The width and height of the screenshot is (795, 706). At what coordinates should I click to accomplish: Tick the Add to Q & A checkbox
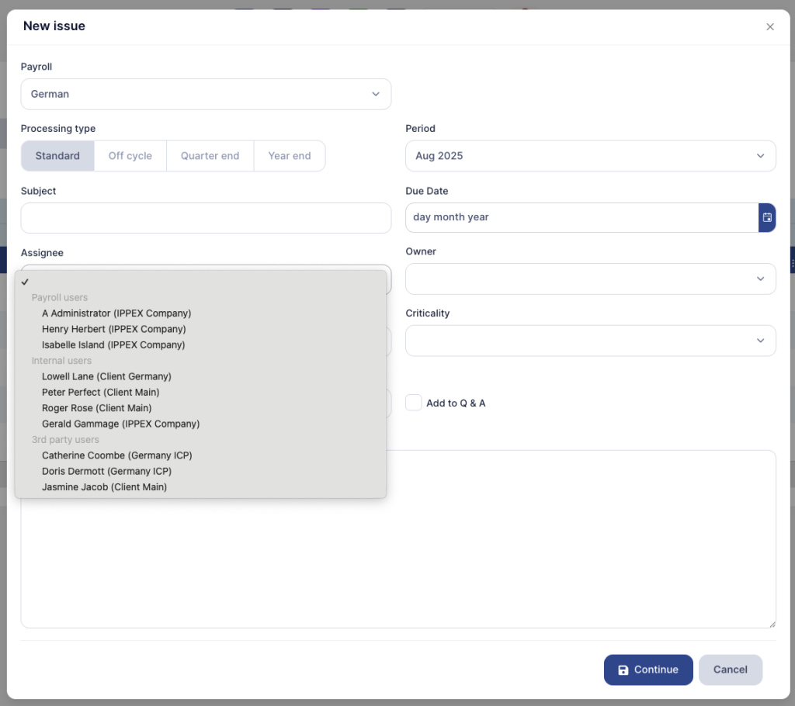coord(414,403)
